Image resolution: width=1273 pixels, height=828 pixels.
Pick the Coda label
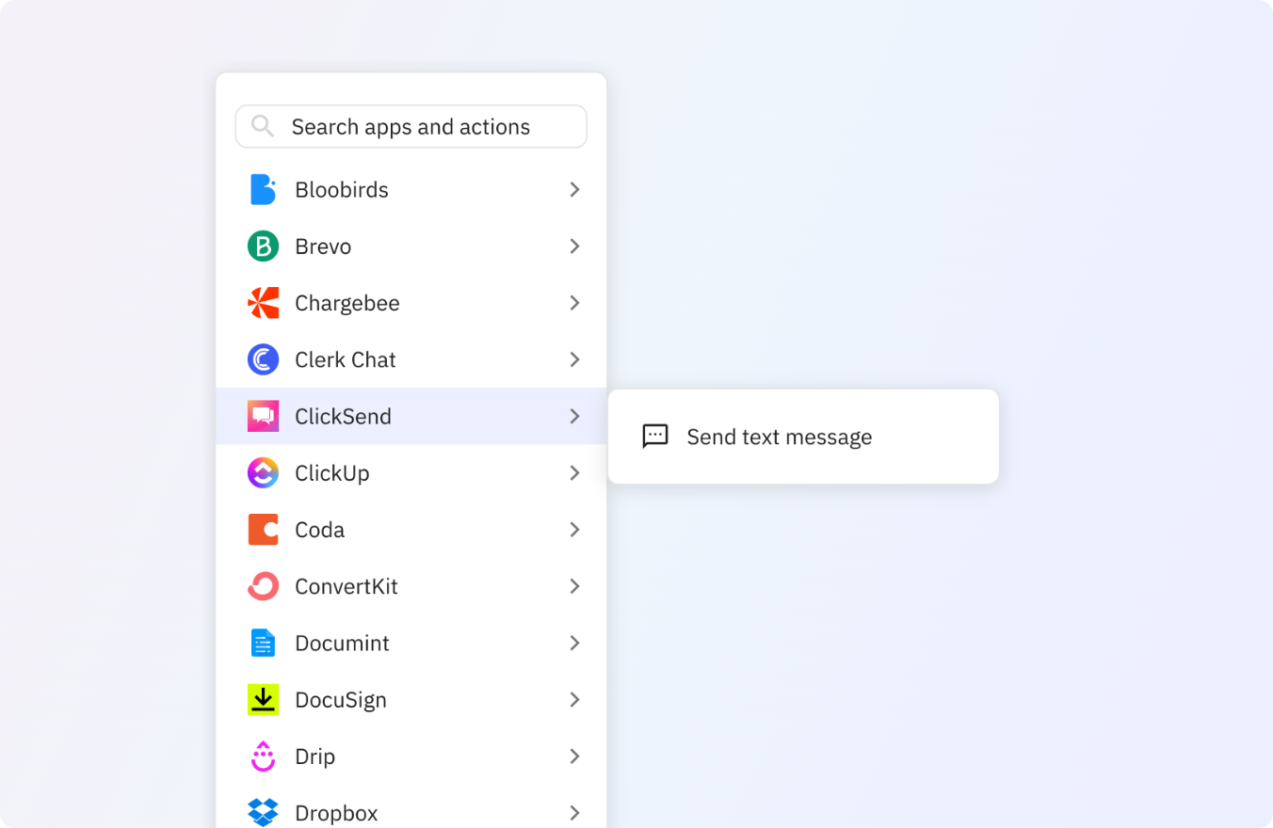point(320,530)
